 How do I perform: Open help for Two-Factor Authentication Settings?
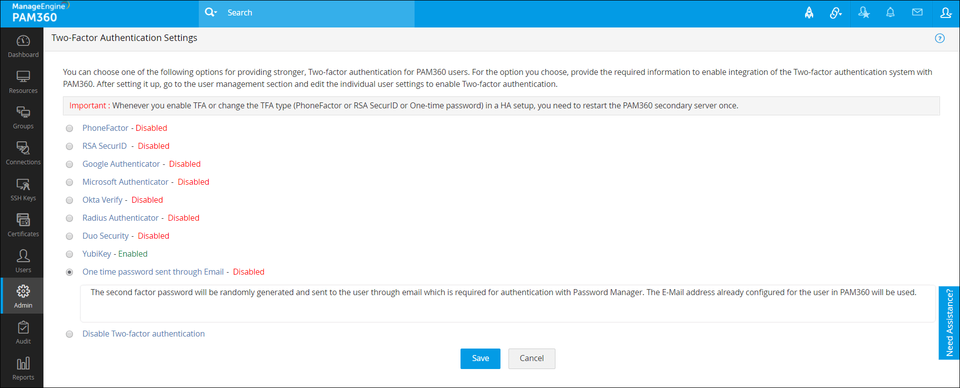tap(940, 38)
